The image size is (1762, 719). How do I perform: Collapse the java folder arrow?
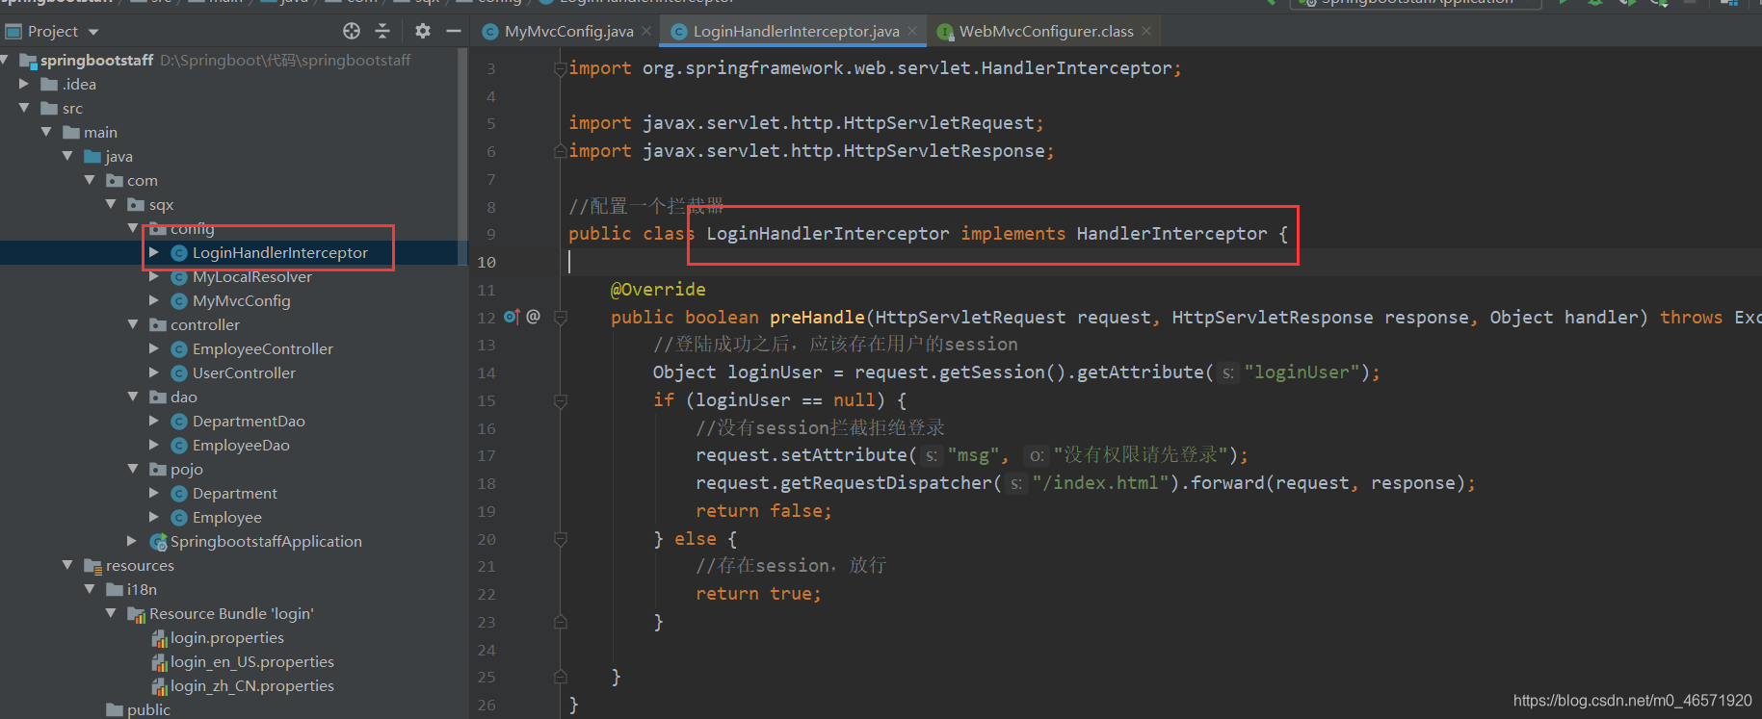click(x=67, y=157)
